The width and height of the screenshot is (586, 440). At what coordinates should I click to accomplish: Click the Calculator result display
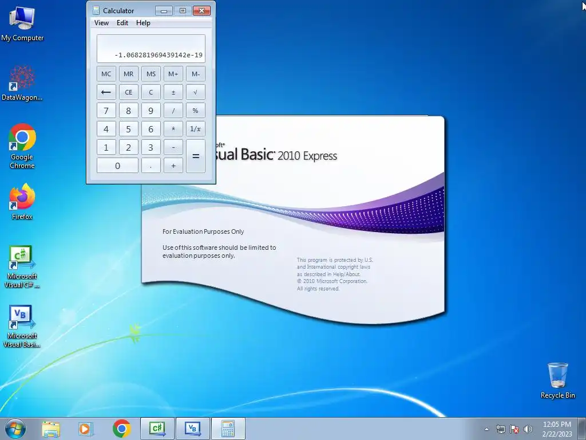151,49
